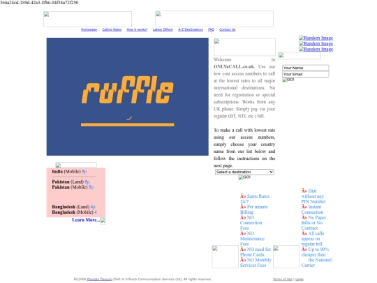377x283 pixels.
Task: Click broken image left of Phone Cards text
Action: pos(225,256)
